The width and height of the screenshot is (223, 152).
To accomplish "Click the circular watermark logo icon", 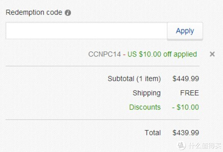I will pos(181,145).
